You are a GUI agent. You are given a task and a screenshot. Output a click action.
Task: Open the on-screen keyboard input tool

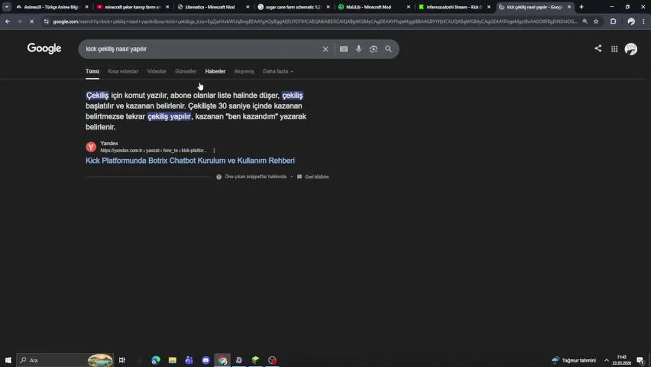(344, 49)
